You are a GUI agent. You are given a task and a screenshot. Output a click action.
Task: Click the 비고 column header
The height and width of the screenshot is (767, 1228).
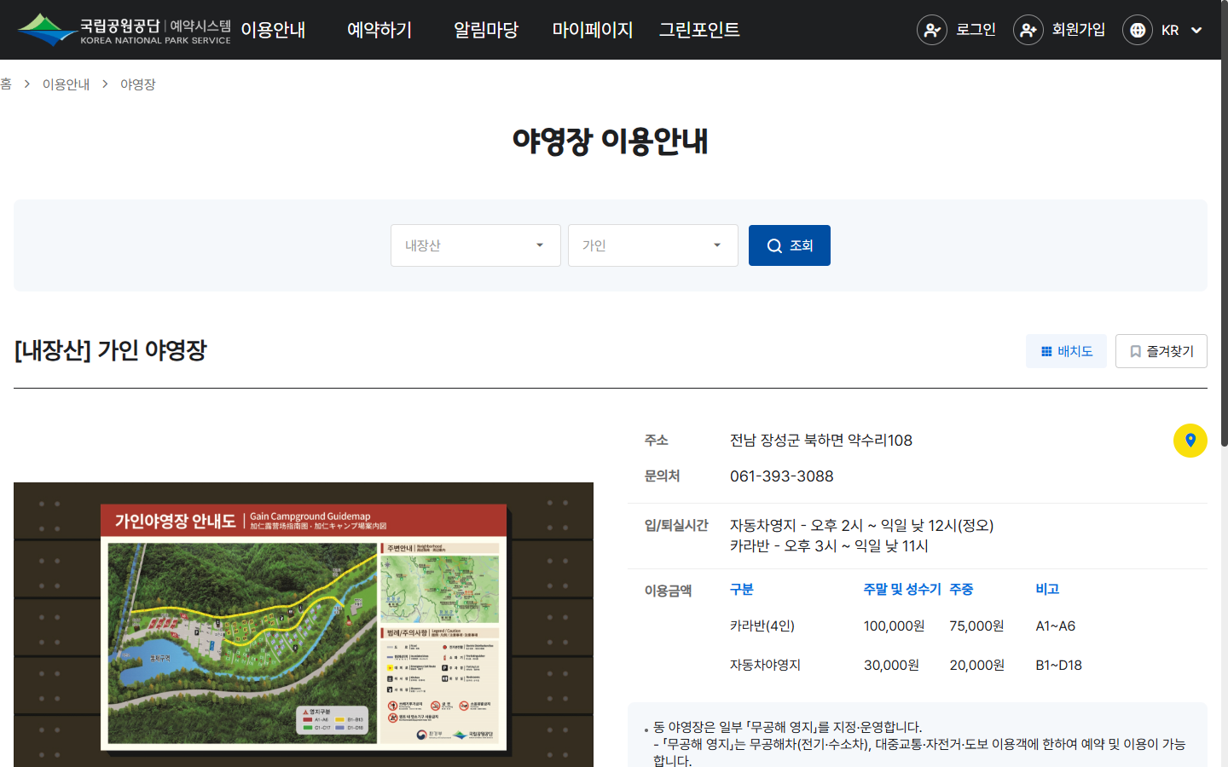(x=1047, y=590)
